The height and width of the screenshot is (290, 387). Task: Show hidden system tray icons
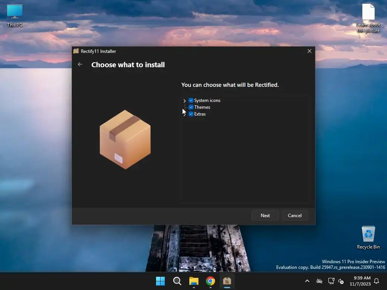click(x=307, y=281)
